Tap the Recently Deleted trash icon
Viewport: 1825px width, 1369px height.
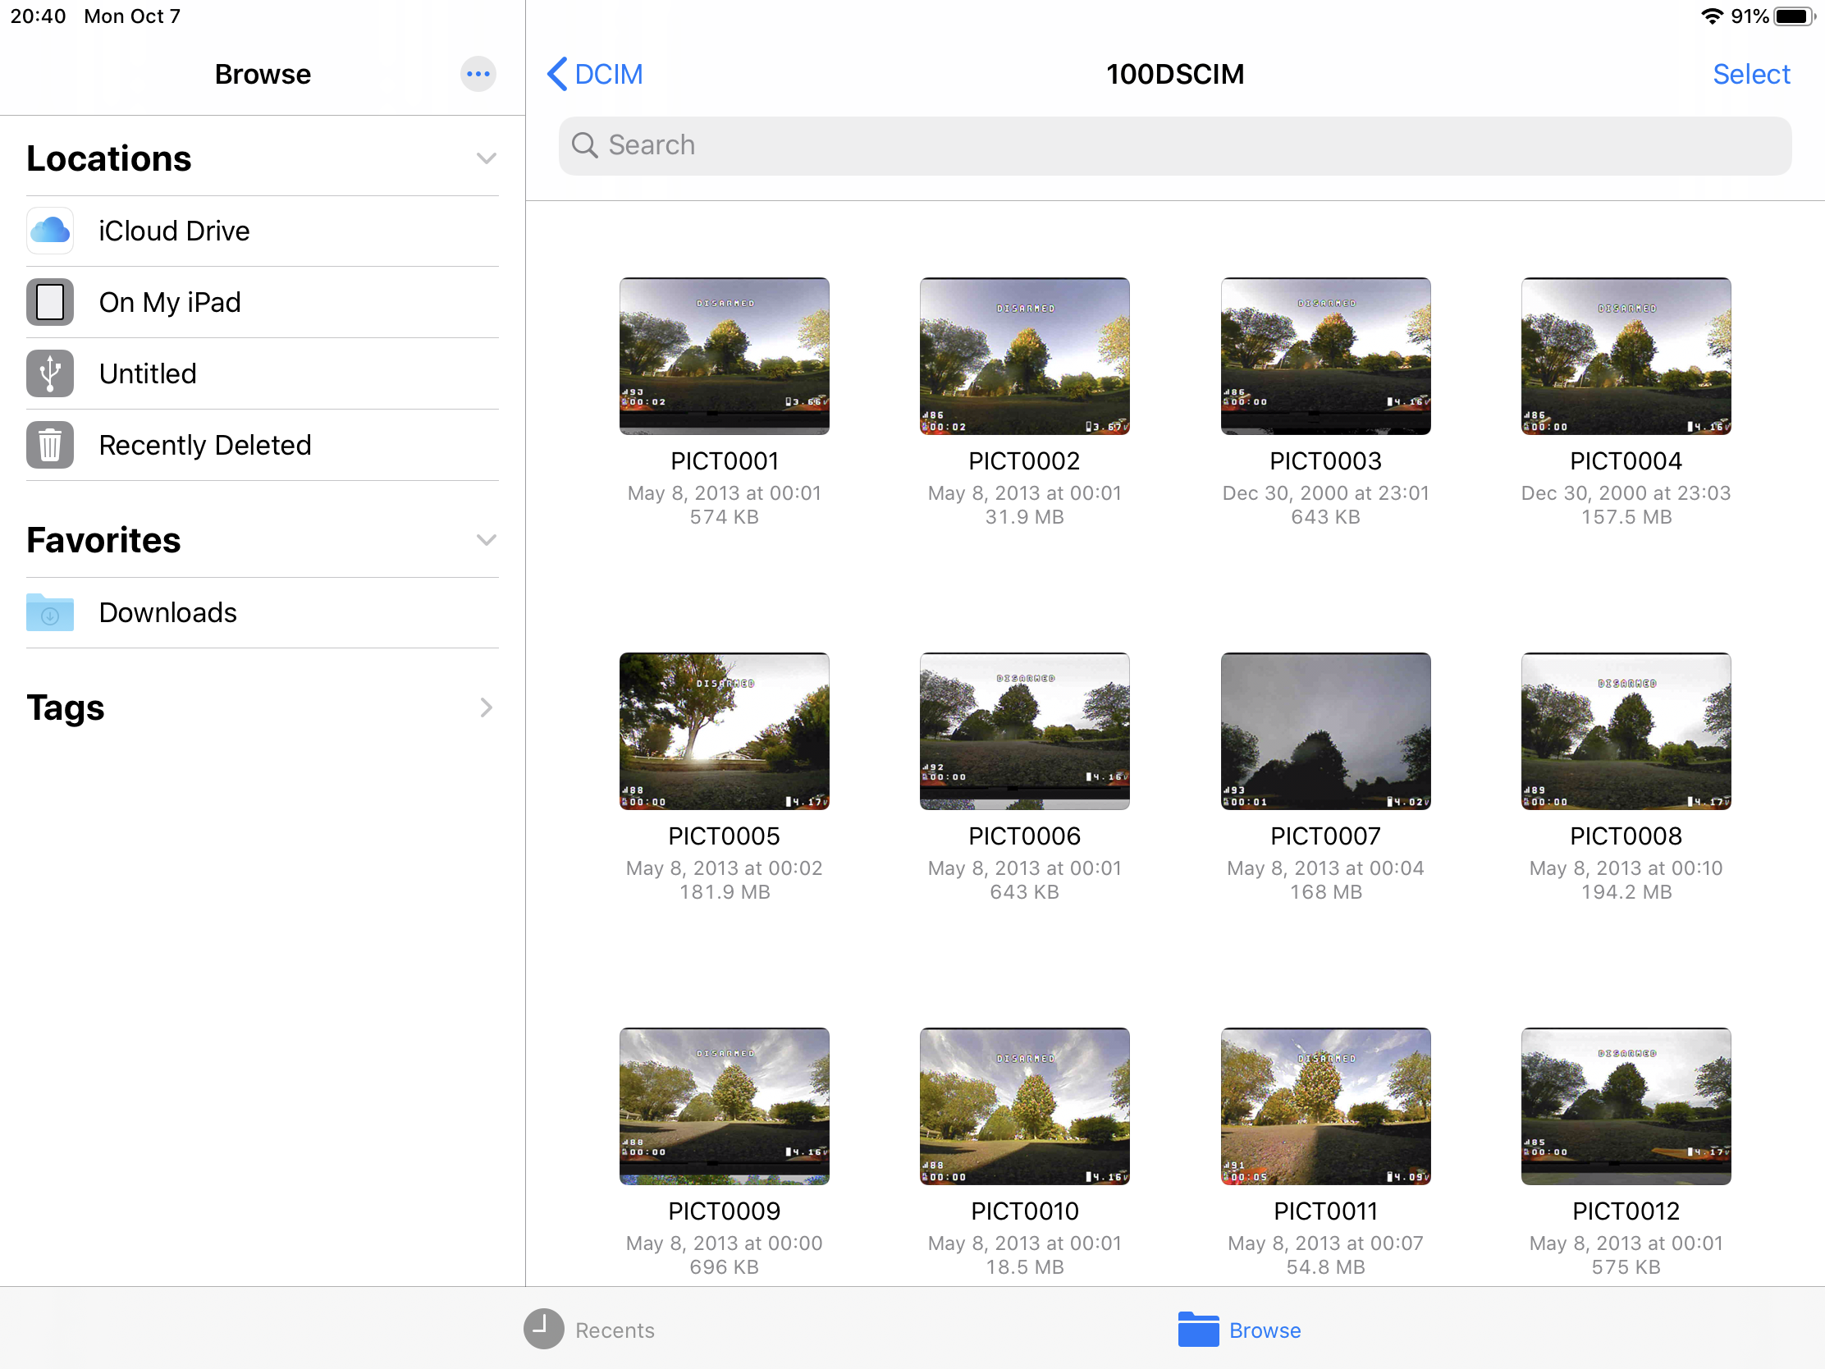tap(49, 445)
